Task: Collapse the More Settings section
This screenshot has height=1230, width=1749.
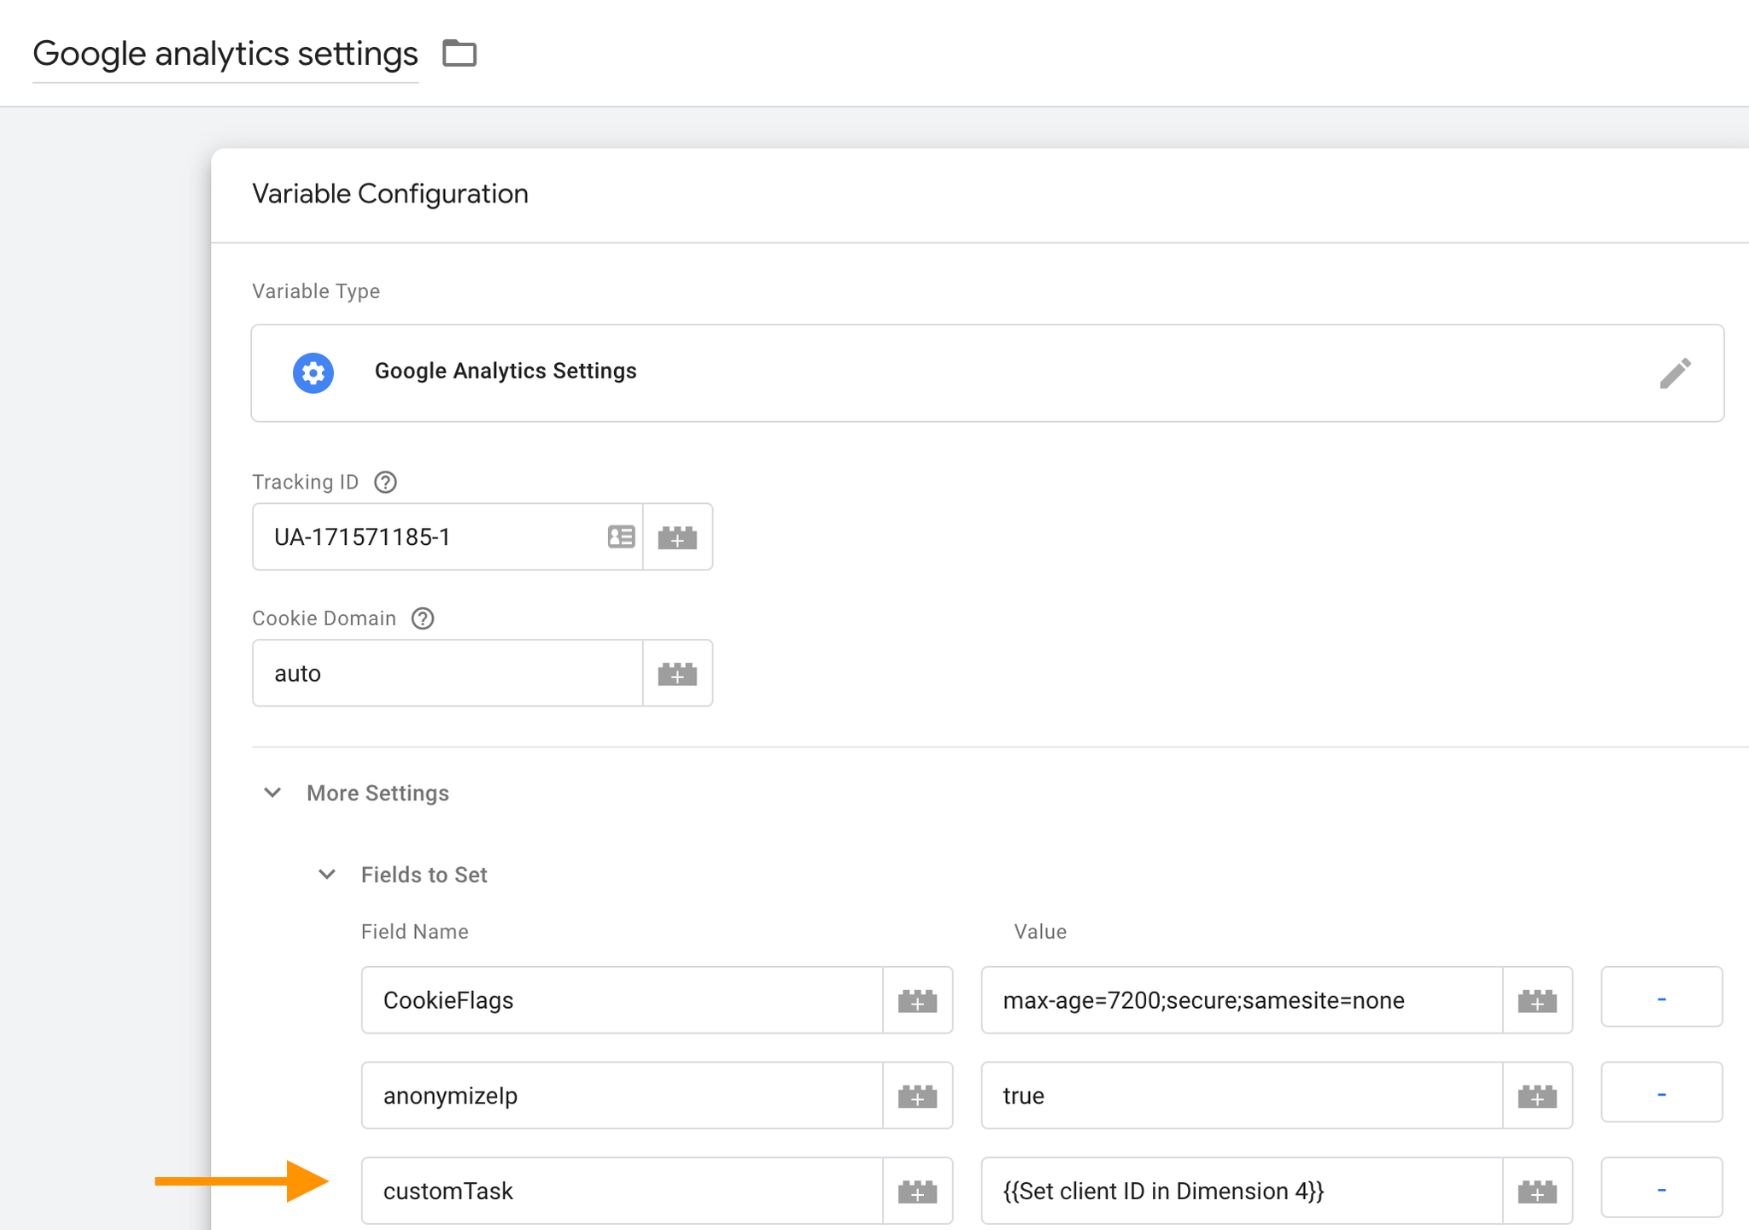Action: pyautogui.click(x=272, y=793)
